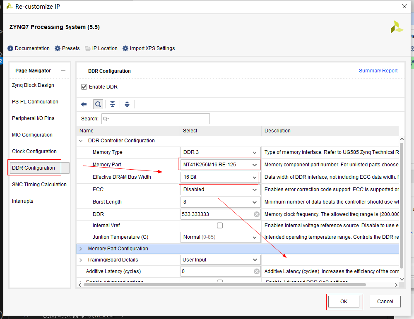
Task: Open IP Location folder
Action: pos(87,48)
